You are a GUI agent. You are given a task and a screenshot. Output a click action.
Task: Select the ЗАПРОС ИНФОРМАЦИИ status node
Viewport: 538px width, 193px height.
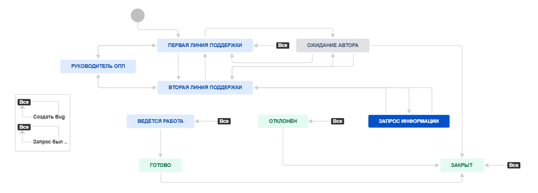(x=409, y=121)
